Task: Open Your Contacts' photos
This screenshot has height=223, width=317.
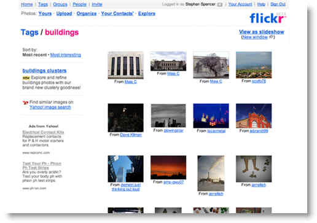Action: [x=117, y=14]
